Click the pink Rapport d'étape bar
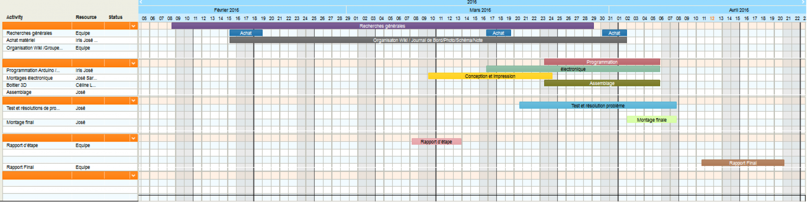 point(436,142)
